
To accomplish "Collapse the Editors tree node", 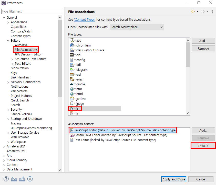I will coord(8,41).
